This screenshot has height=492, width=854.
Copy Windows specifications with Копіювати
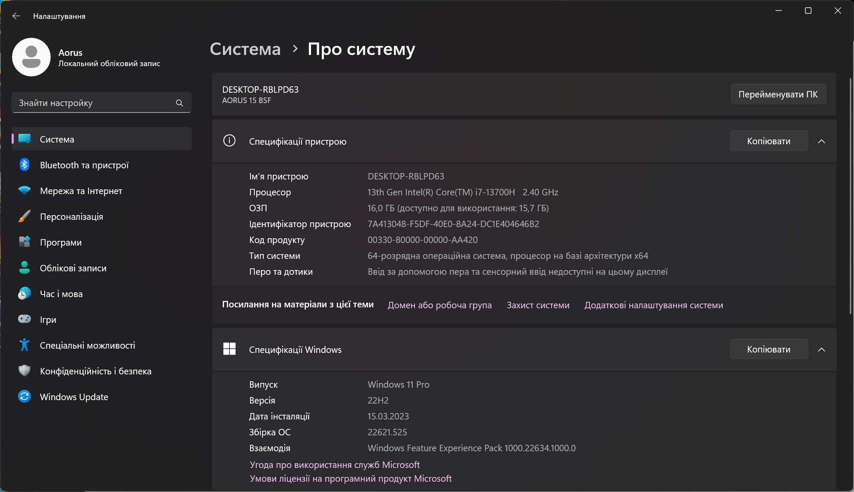coord(769,349)
